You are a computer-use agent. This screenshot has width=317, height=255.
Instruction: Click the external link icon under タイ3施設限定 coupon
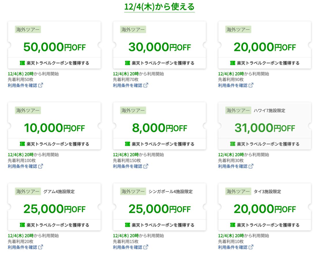tap(252, 247)
